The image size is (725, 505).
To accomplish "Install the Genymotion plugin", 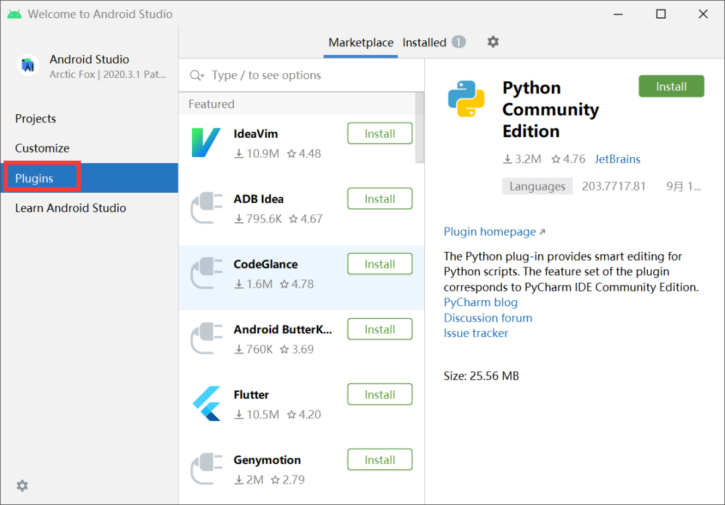I will coord(379,460).
